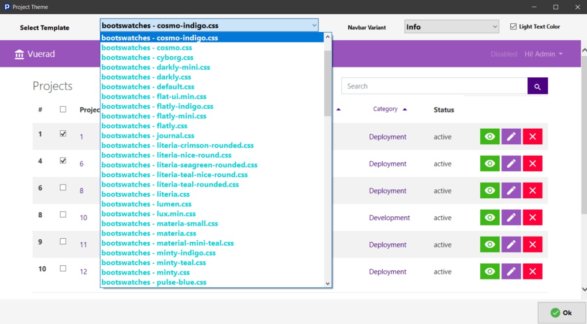Modify project 12 via the purple pencil icon

point(511,271)
